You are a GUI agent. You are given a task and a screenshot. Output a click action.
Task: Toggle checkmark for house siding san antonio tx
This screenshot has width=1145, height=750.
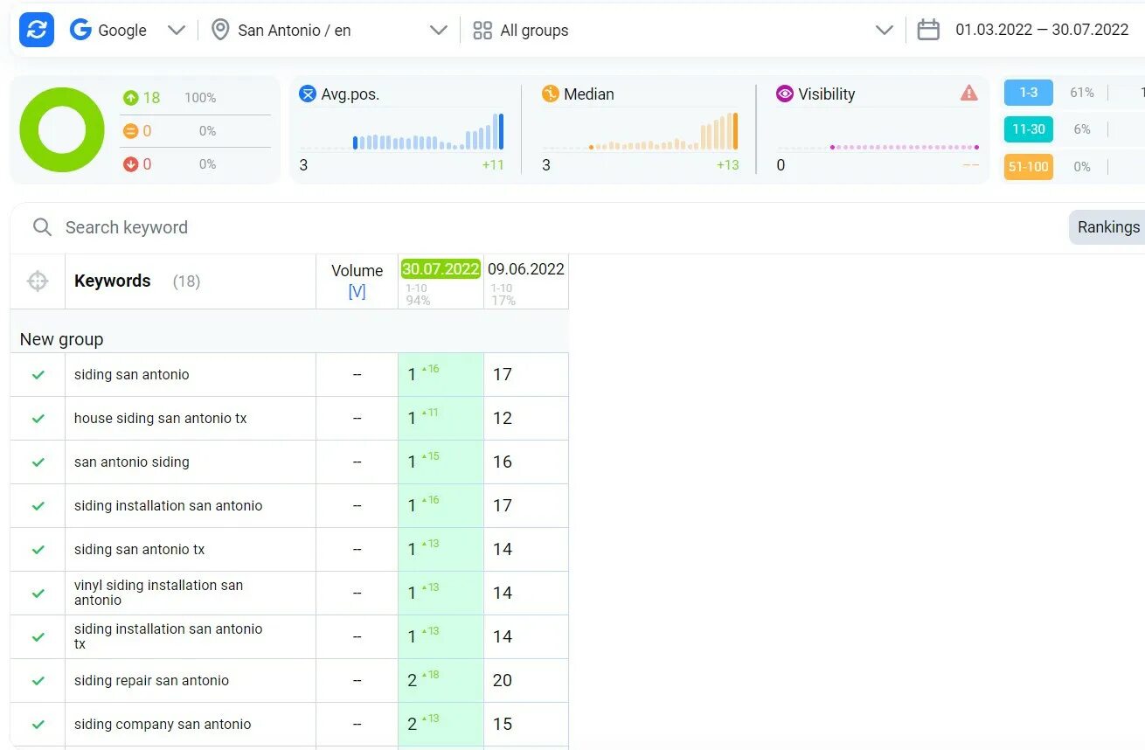38,419
